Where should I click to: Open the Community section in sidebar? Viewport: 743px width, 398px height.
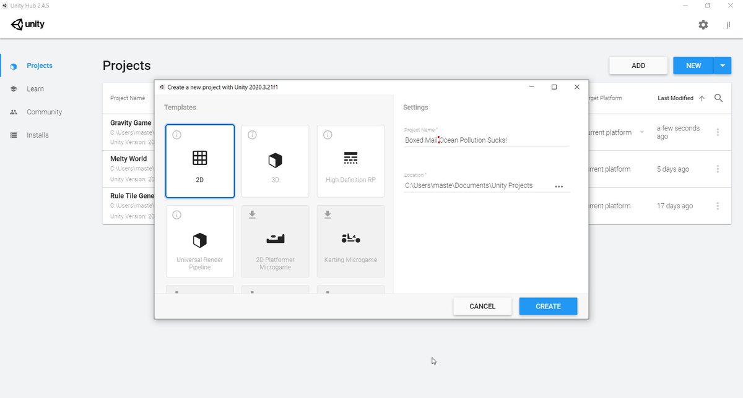pos(45,112)
